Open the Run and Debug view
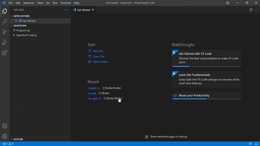The image size is (260, 146). 4,42
